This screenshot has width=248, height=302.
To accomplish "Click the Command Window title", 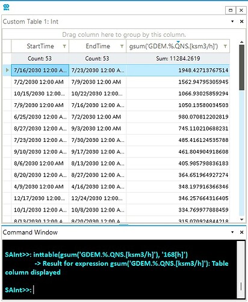I will [30, 233].
